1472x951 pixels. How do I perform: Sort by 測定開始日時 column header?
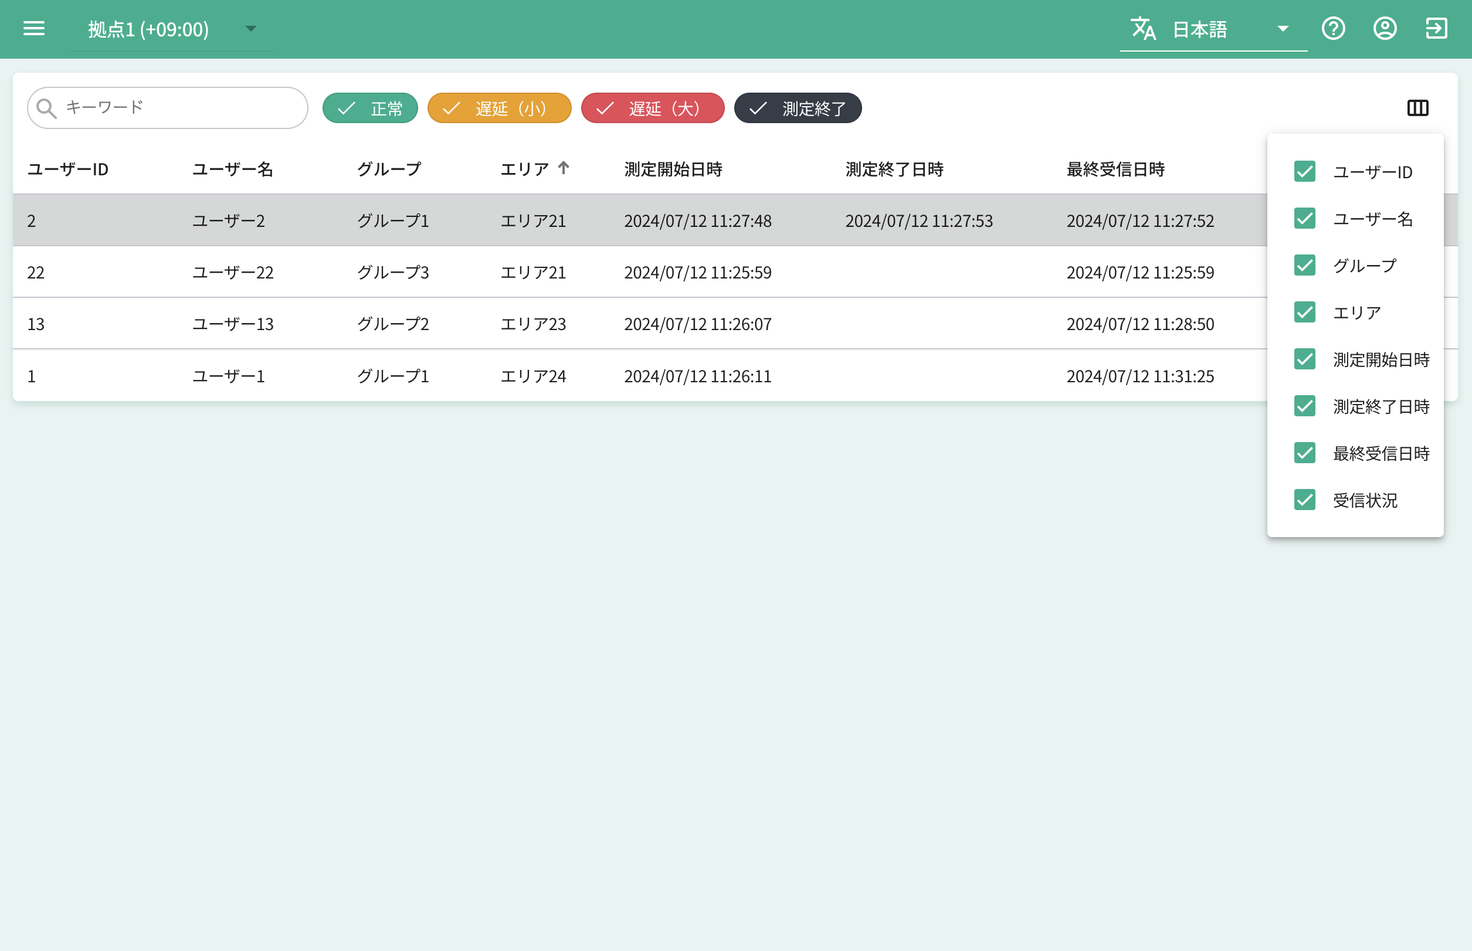click(x=673, y=169)
